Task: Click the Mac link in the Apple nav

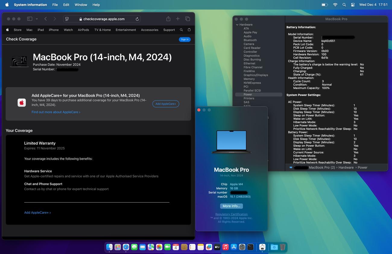Action: pyautogui.click(x=30, y=30)
